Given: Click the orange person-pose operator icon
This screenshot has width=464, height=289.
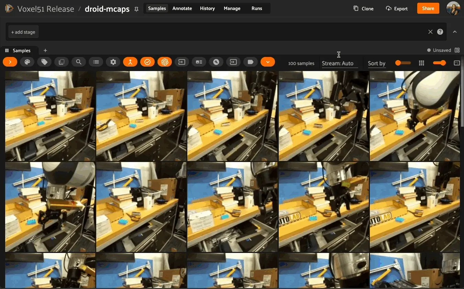Looking at the screenshot, I should click(x=130, y=62).
